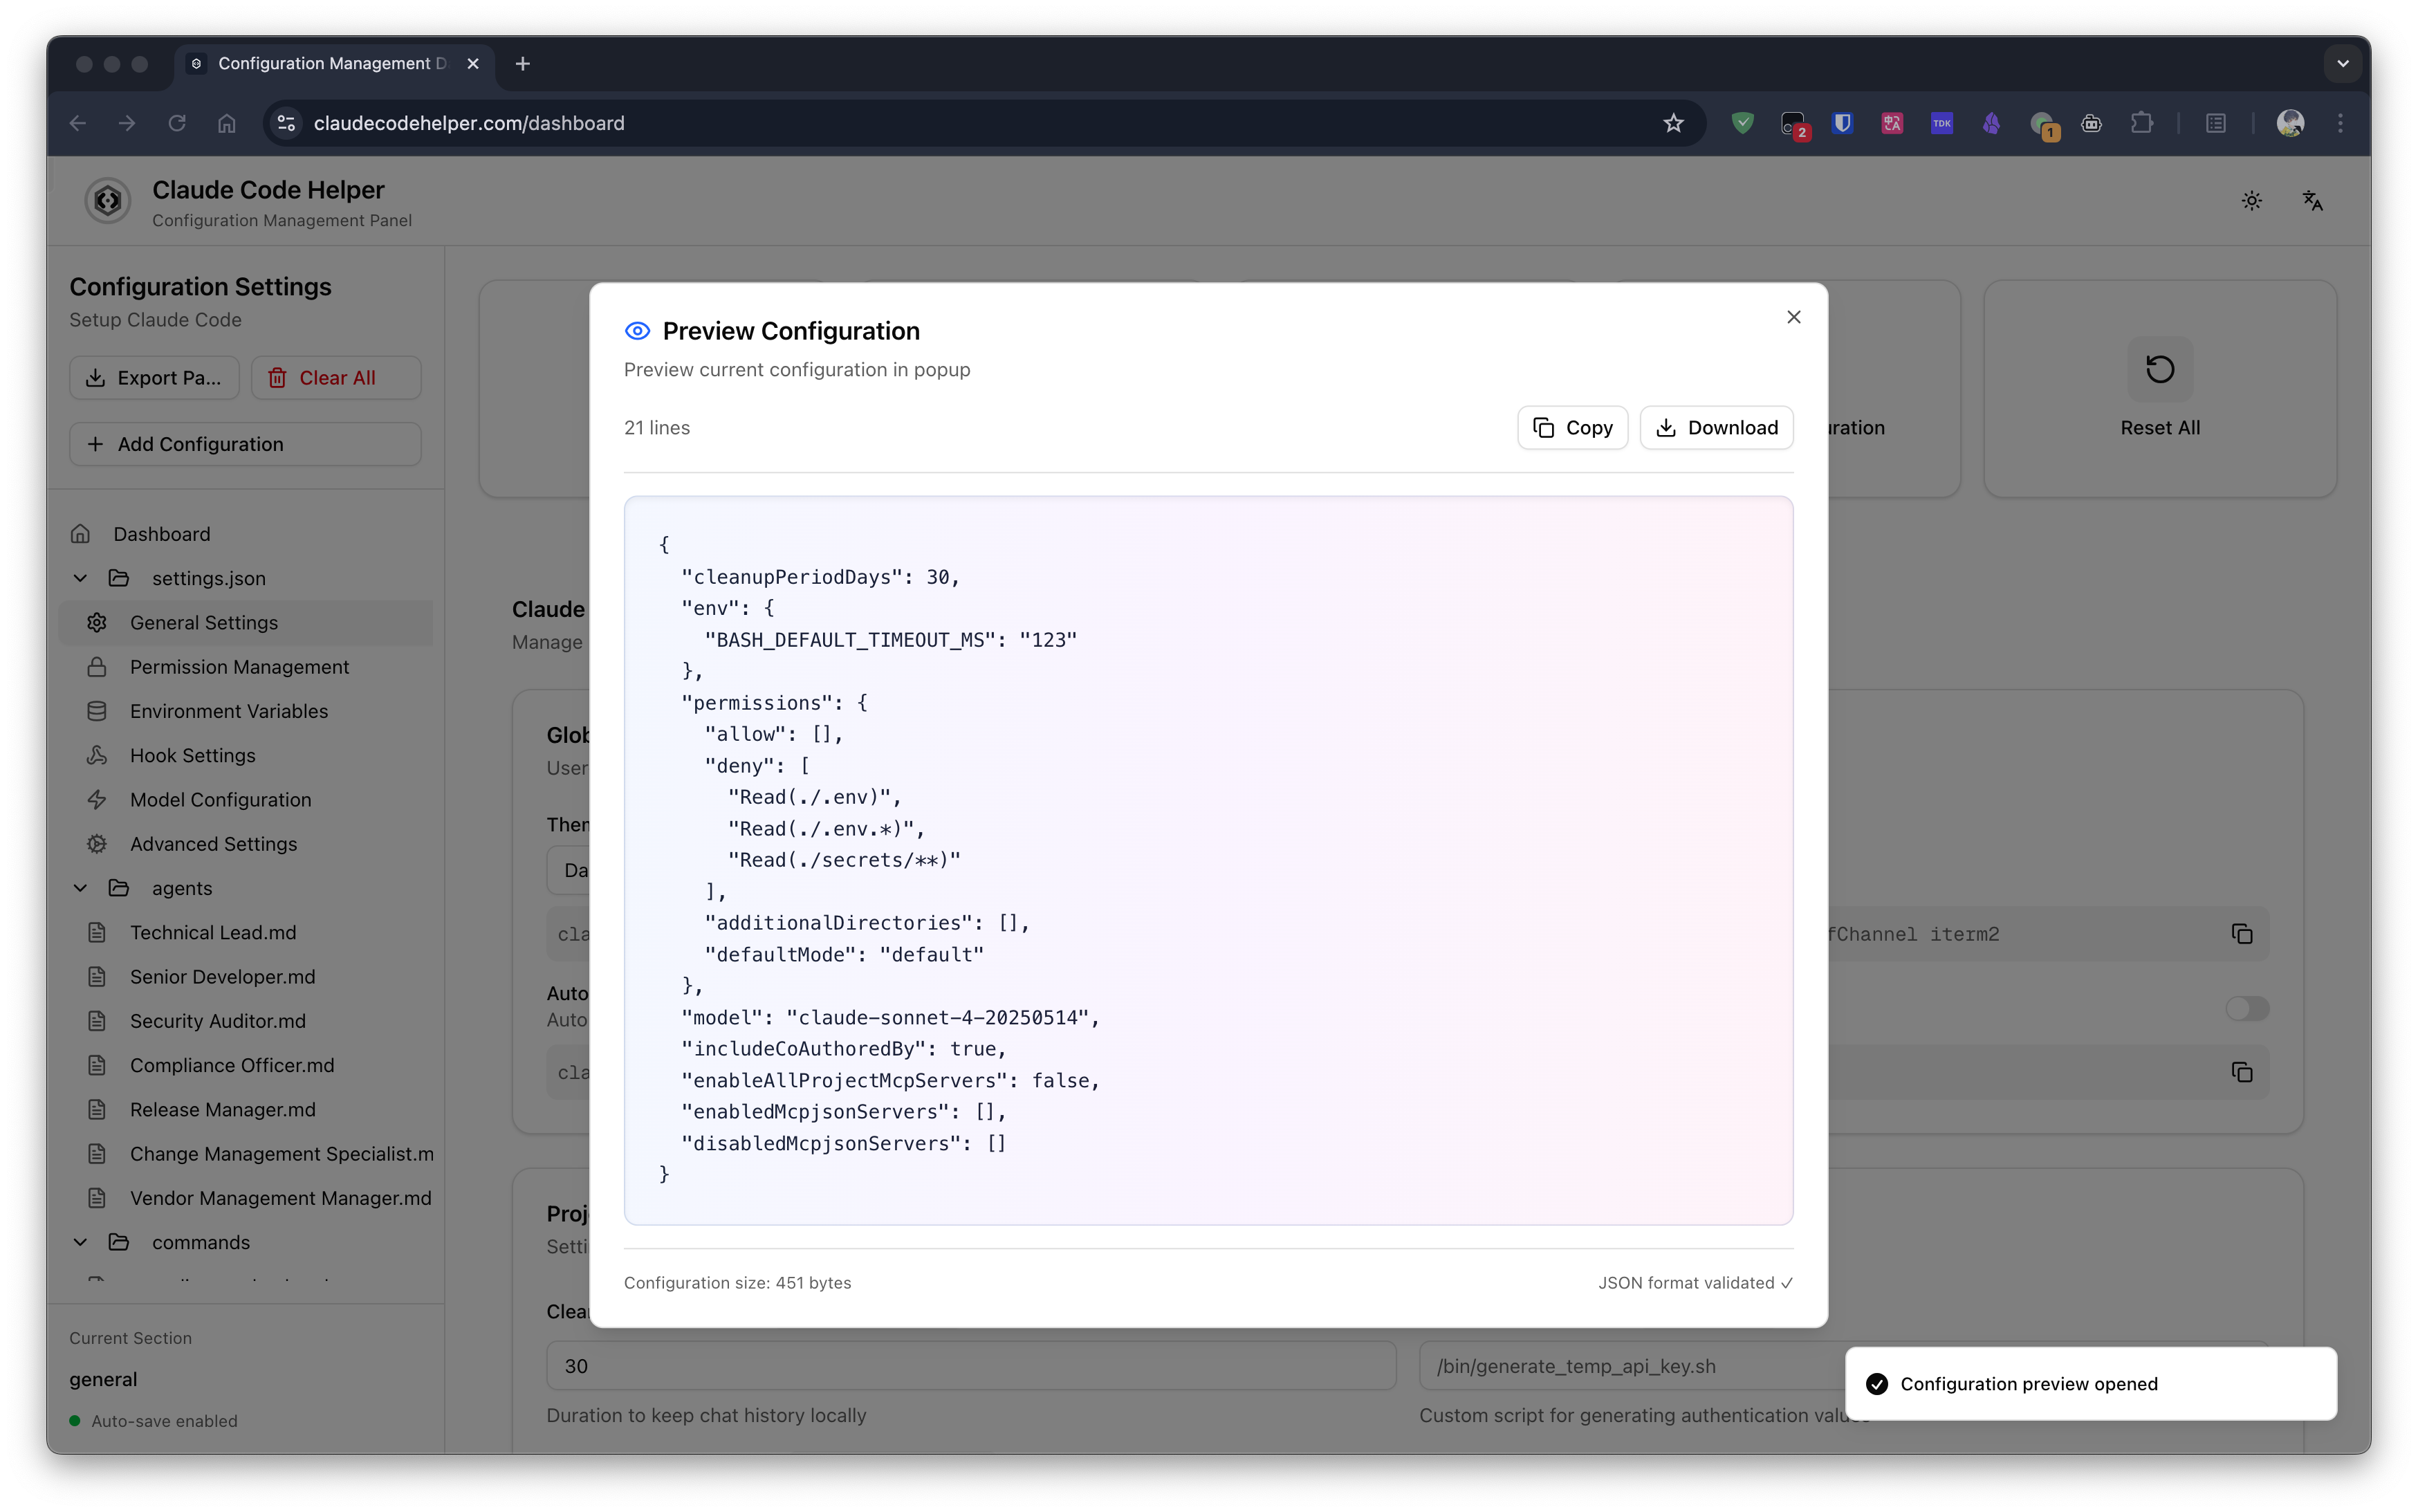Go forward in browser

click(127, 123)
